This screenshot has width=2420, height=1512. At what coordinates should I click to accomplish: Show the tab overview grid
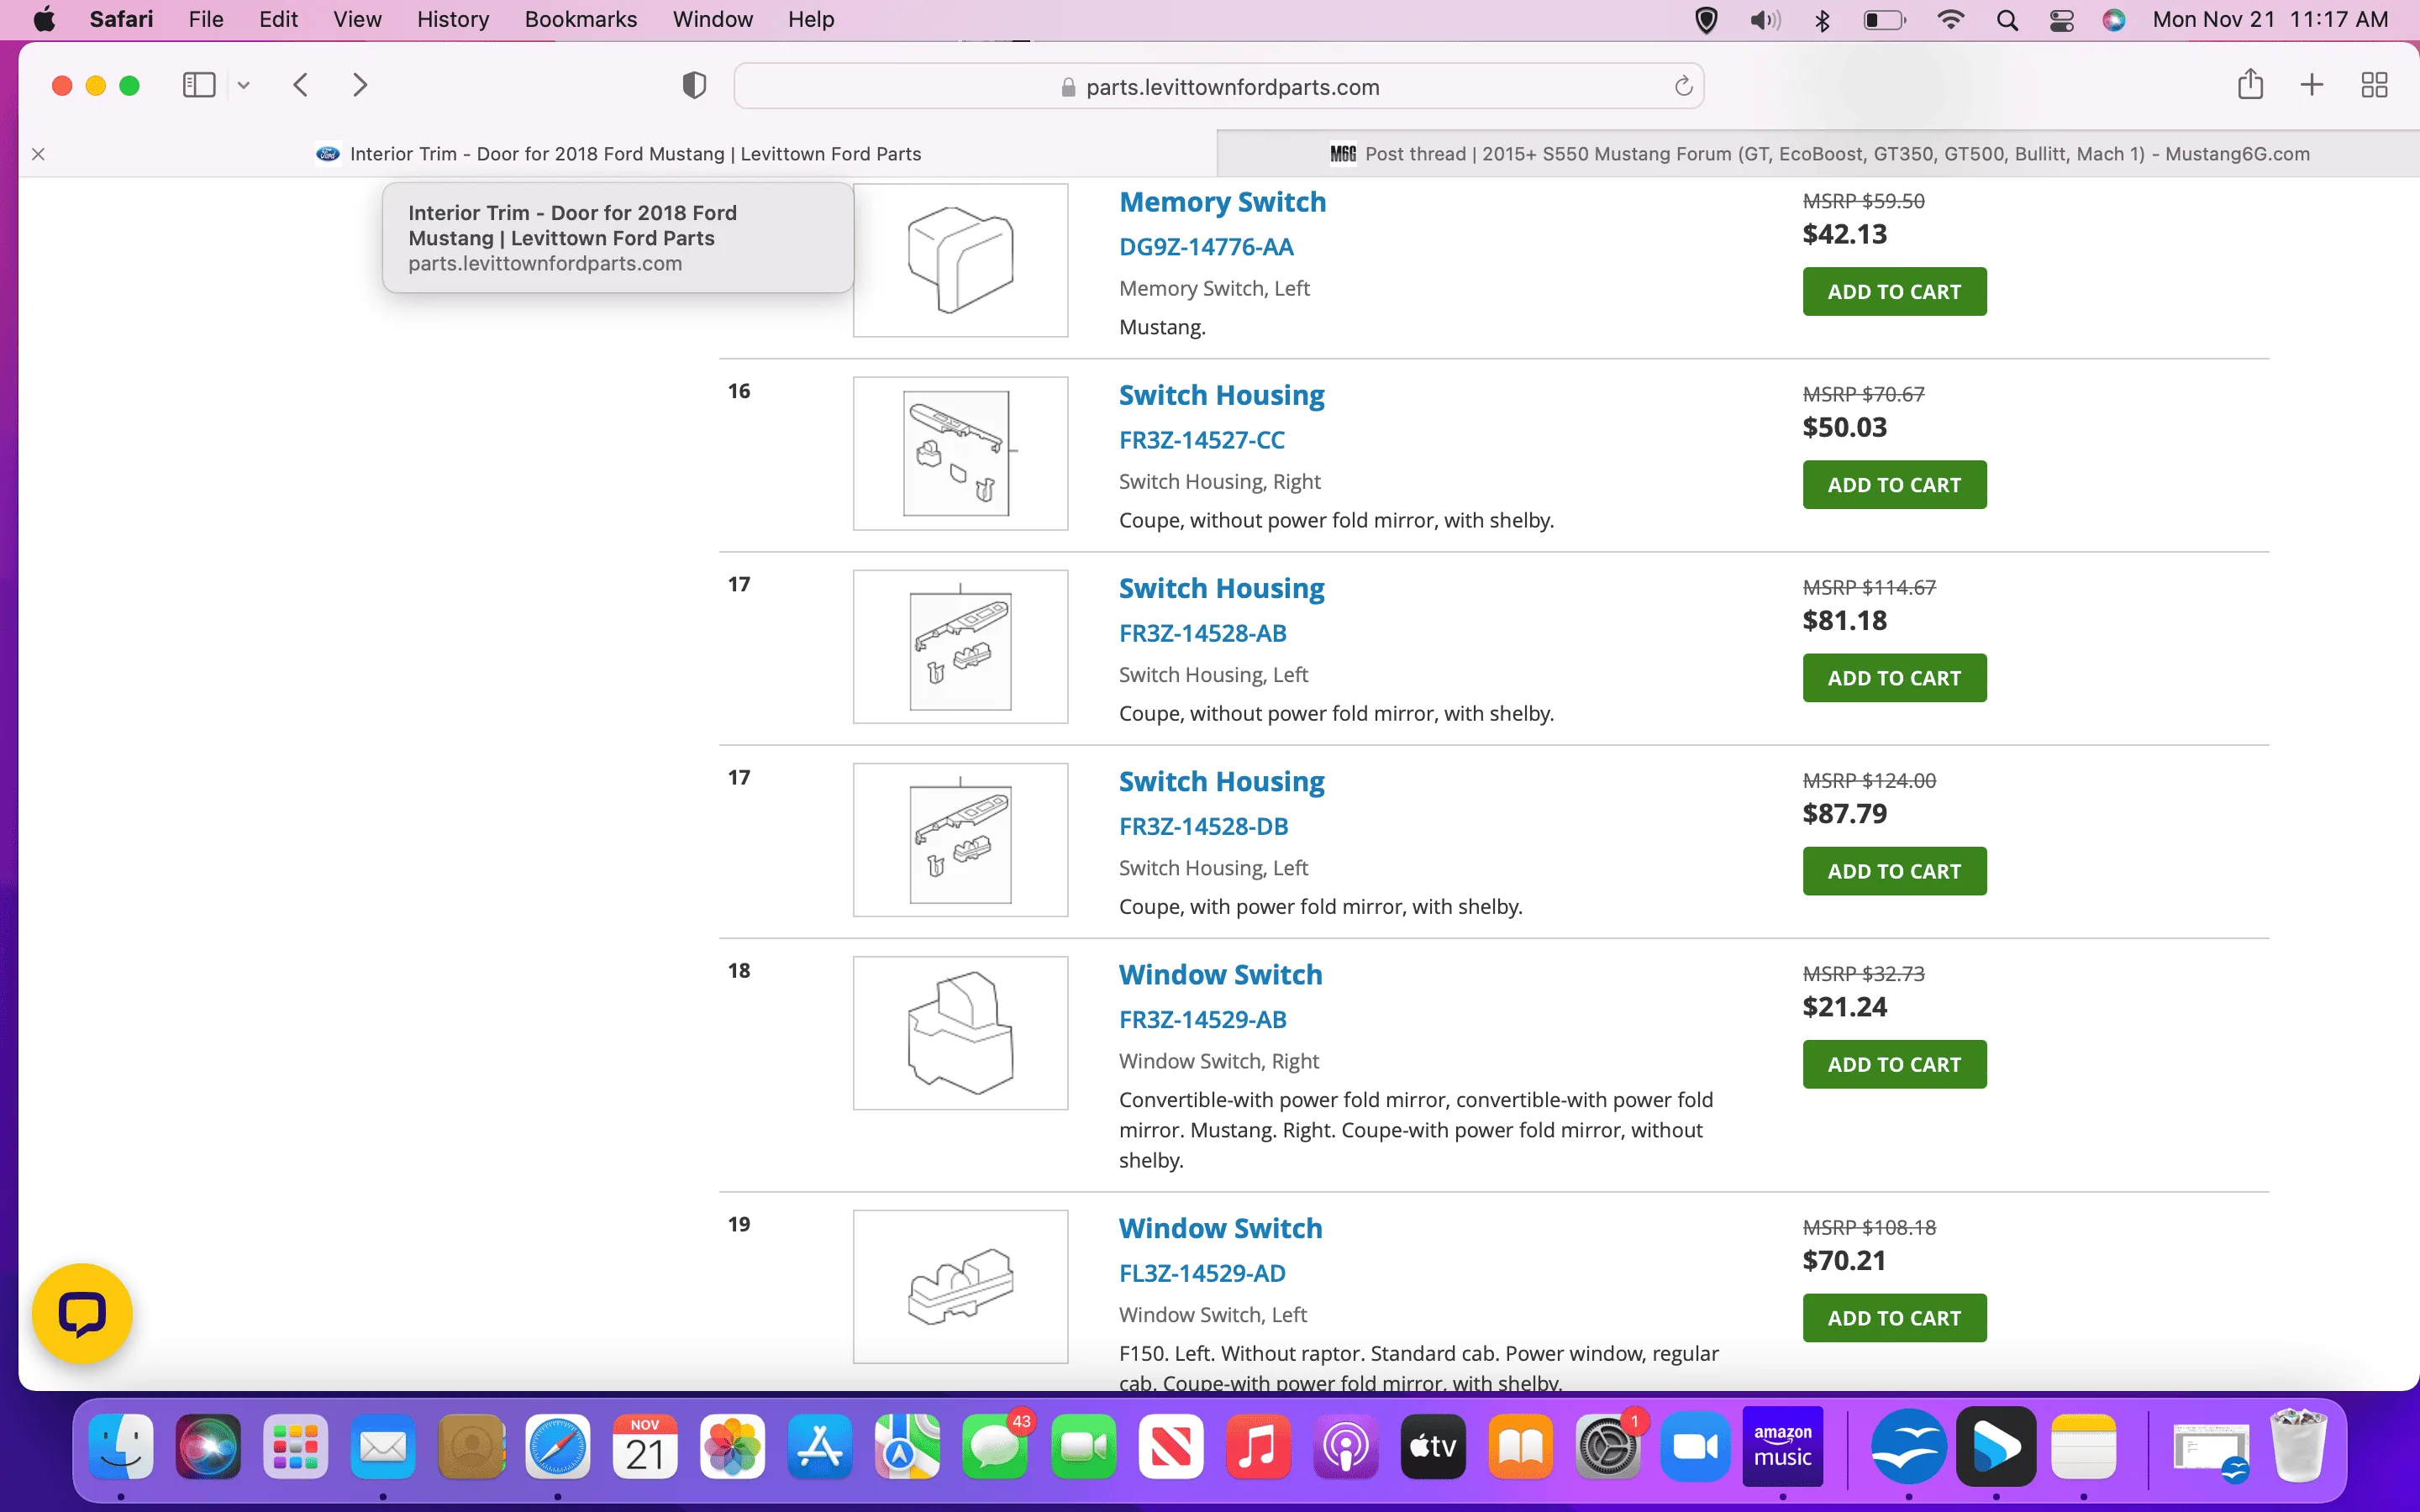tap(2374, 85)
